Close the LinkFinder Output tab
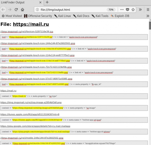Viewport: 151px width, 145px height. click(x=40, y=3)
